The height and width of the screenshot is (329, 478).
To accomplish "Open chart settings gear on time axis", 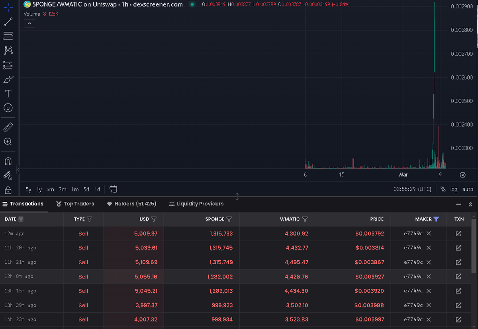I will [462, 175].
